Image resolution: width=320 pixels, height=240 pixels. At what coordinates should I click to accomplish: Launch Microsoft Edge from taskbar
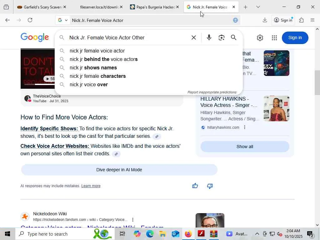[150, 234]
